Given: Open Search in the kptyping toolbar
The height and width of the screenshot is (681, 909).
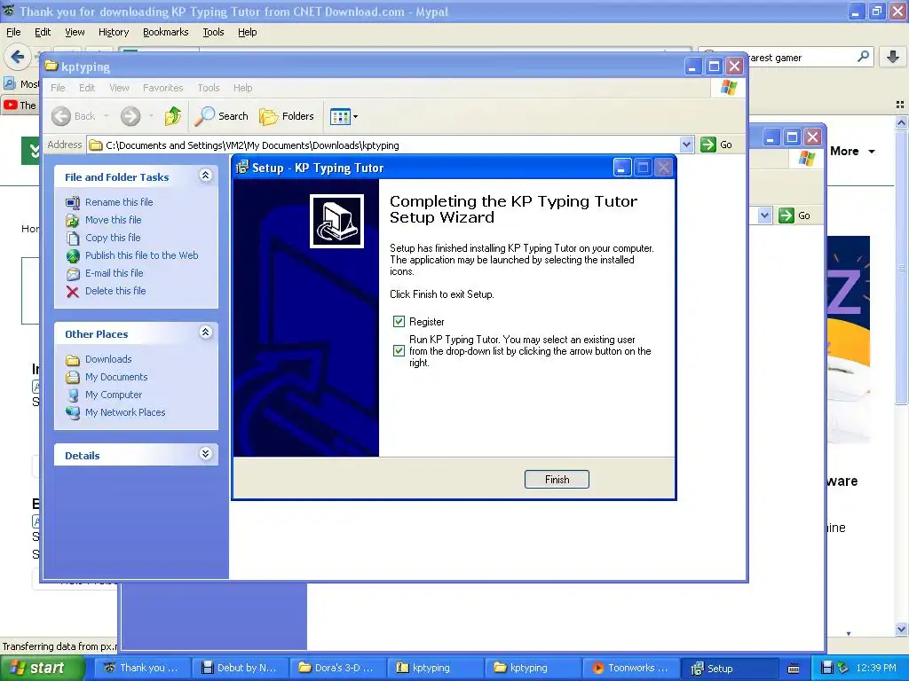Looking at the screenshot, I should click(x=221, y=116).
